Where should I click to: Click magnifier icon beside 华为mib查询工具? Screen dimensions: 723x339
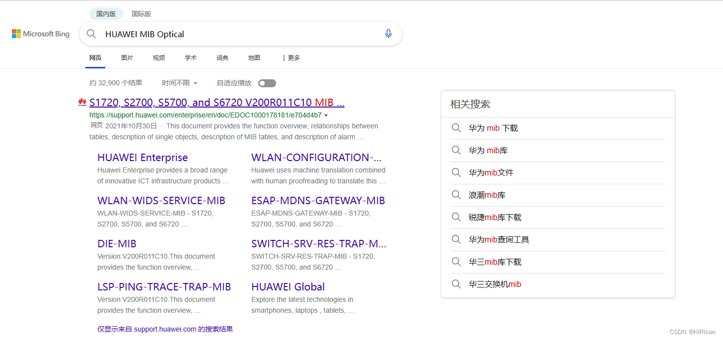(456, 239)
